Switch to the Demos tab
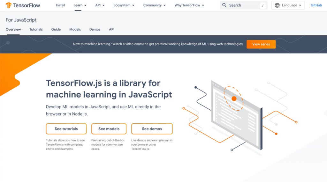The height and width of the screenshot is (182, 327). click(95, 29)
